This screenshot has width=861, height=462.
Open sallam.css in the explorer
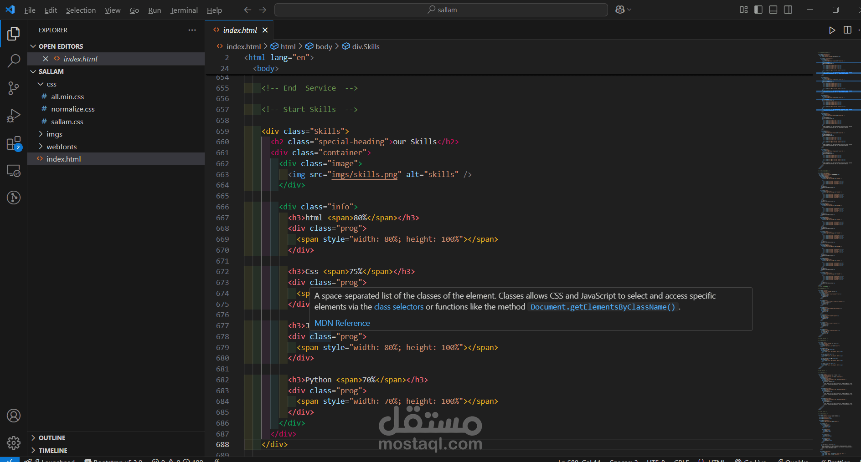67,122
